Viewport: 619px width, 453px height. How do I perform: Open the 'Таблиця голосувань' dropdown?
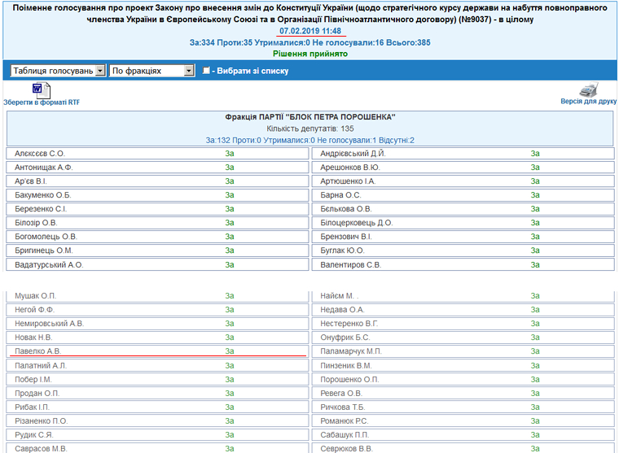point(58,71)
